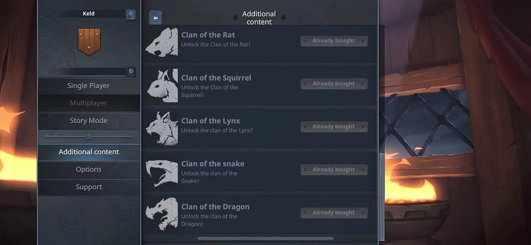Viewport: 531px width, 245px height.
Task: Select the Clan of the Rat icon
Action: click(162, 42)
